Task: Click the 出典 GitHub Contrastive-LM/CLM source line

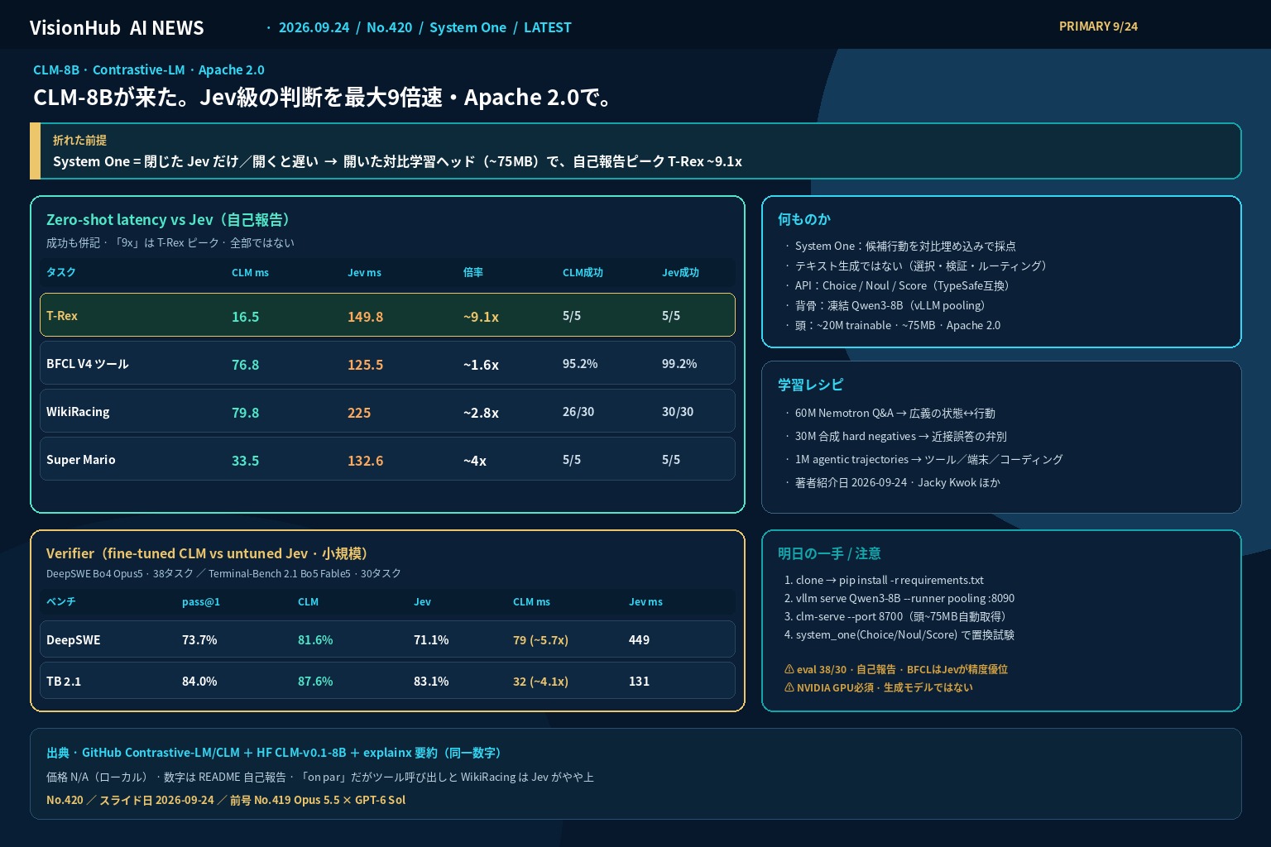Action: point(275,753)
